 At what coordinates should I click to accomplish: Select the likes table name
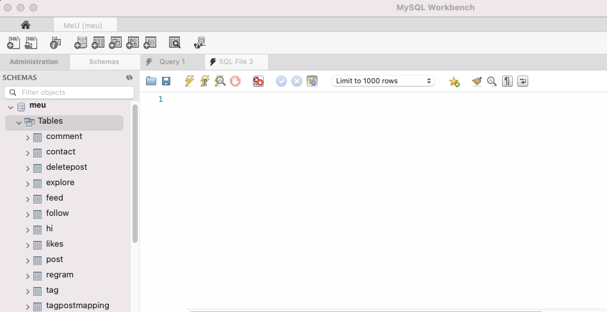click(54, 244)
